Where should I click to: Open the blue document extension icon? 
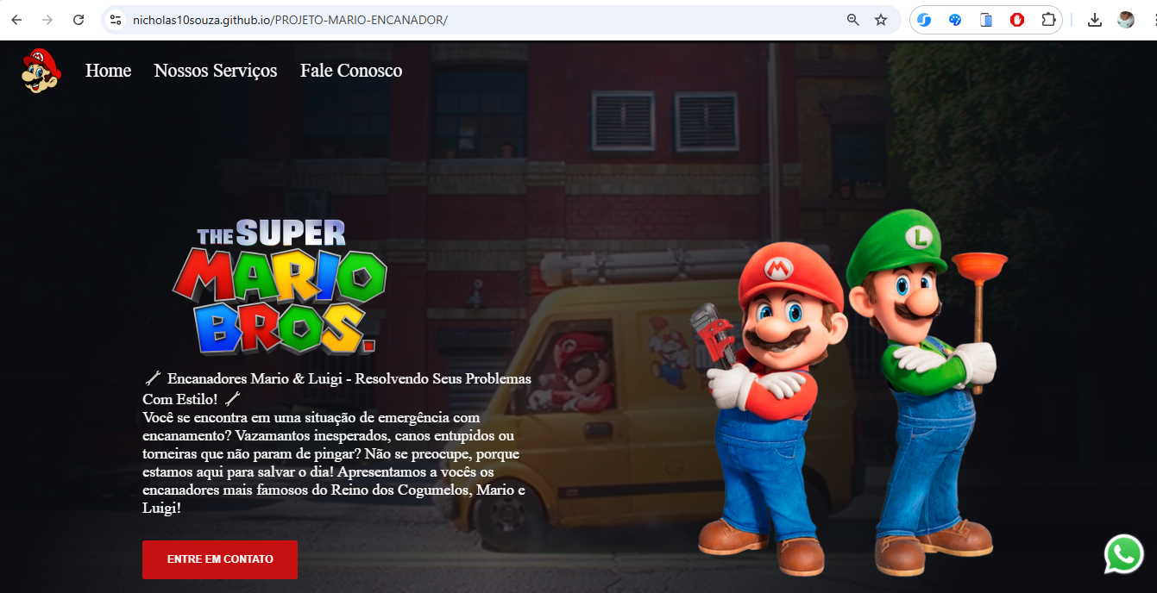pyautogui.click(x=986, y=20)
